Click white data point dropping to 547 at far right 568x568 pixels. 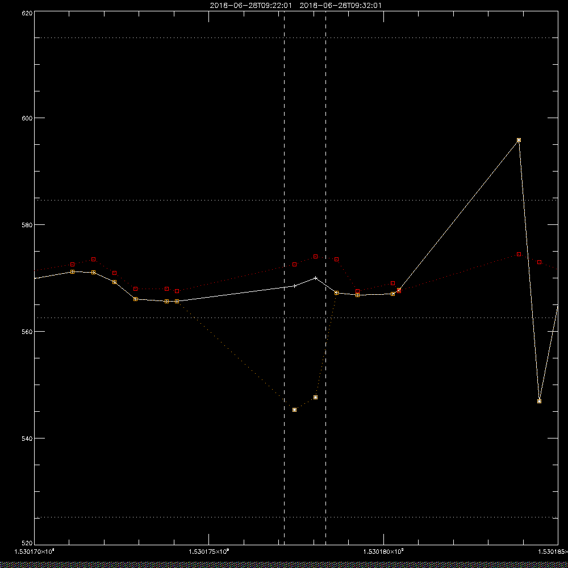540,402
